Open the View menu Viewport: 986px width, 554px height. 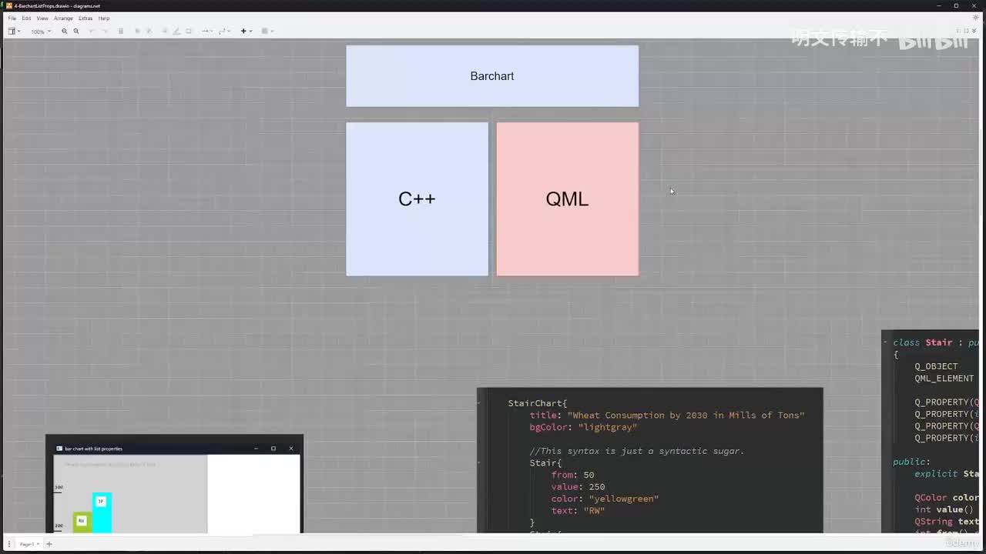[42, 18]
